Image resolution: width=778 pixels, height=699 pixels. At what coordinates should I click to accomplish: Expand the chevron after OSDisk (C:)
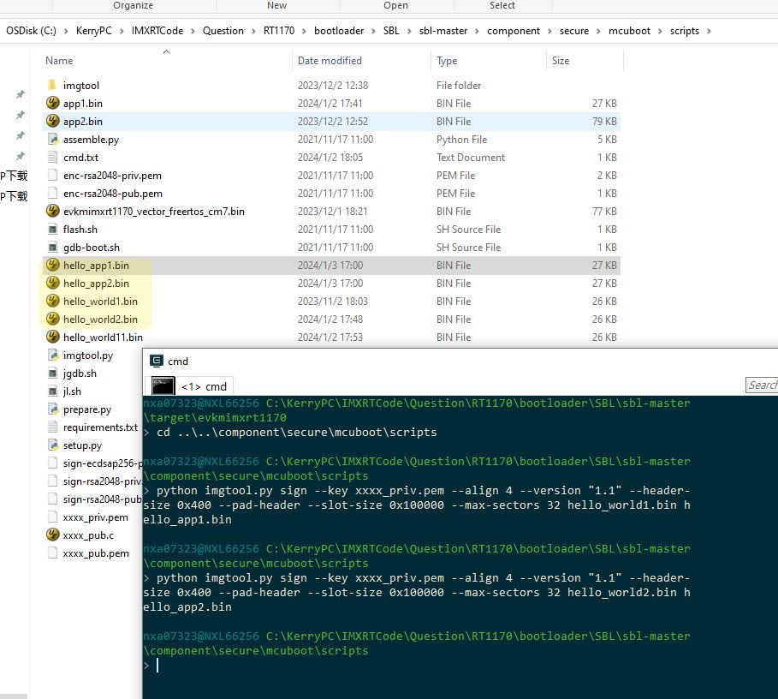point(66,31)
